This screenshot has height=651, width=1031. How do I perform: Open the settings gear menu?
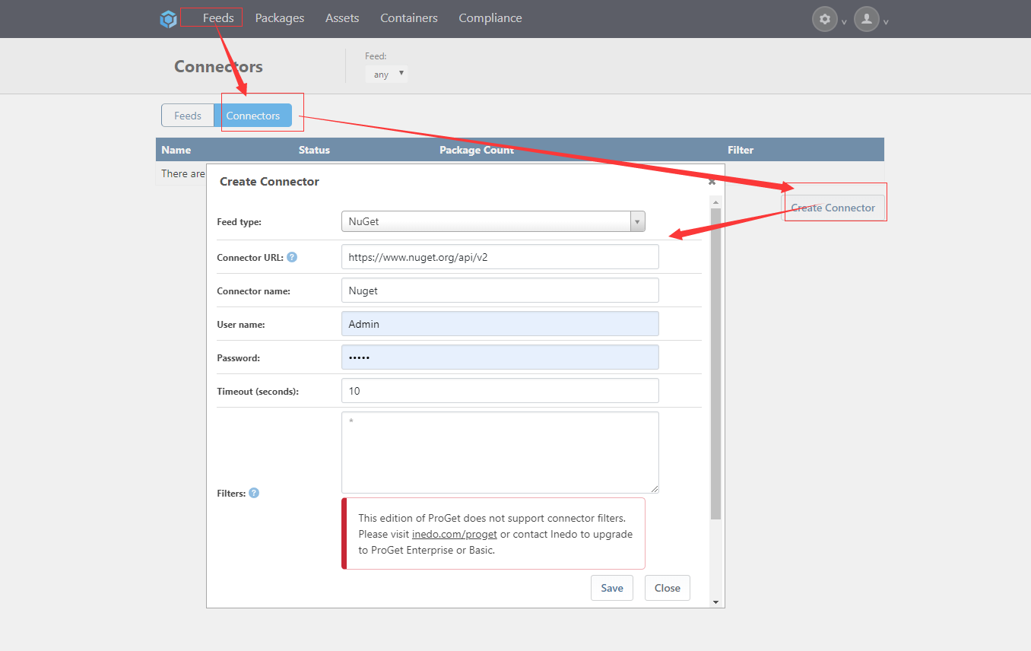825,19
